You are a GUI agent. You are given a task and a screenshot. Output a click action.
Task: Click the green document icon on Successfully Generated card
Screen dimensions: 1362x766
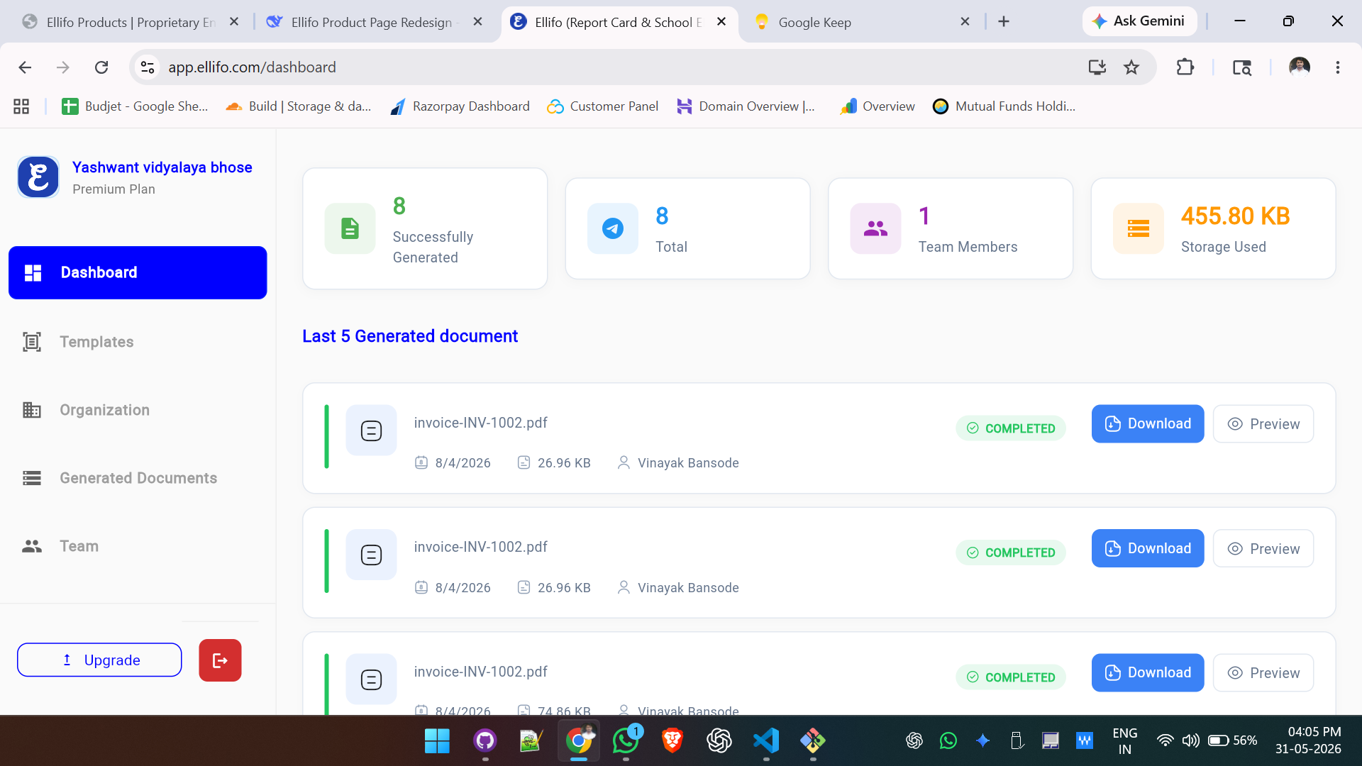[350, 228]
